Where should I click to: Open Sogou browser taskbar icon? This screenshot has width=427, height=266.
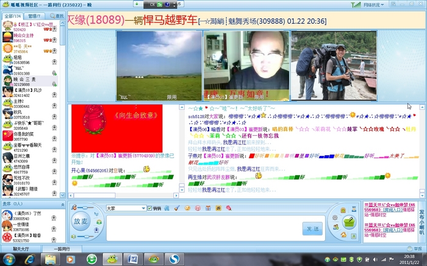pos(174,259)
